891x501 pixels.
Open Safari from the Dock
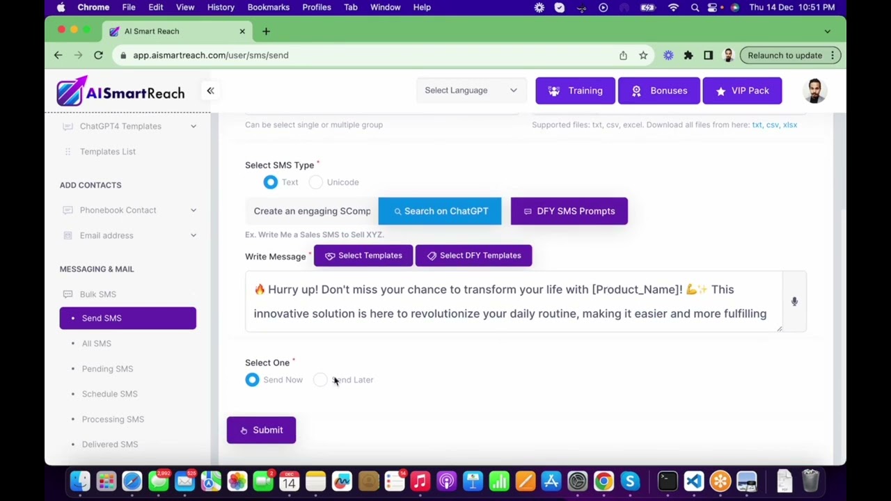tap(132, 481)
